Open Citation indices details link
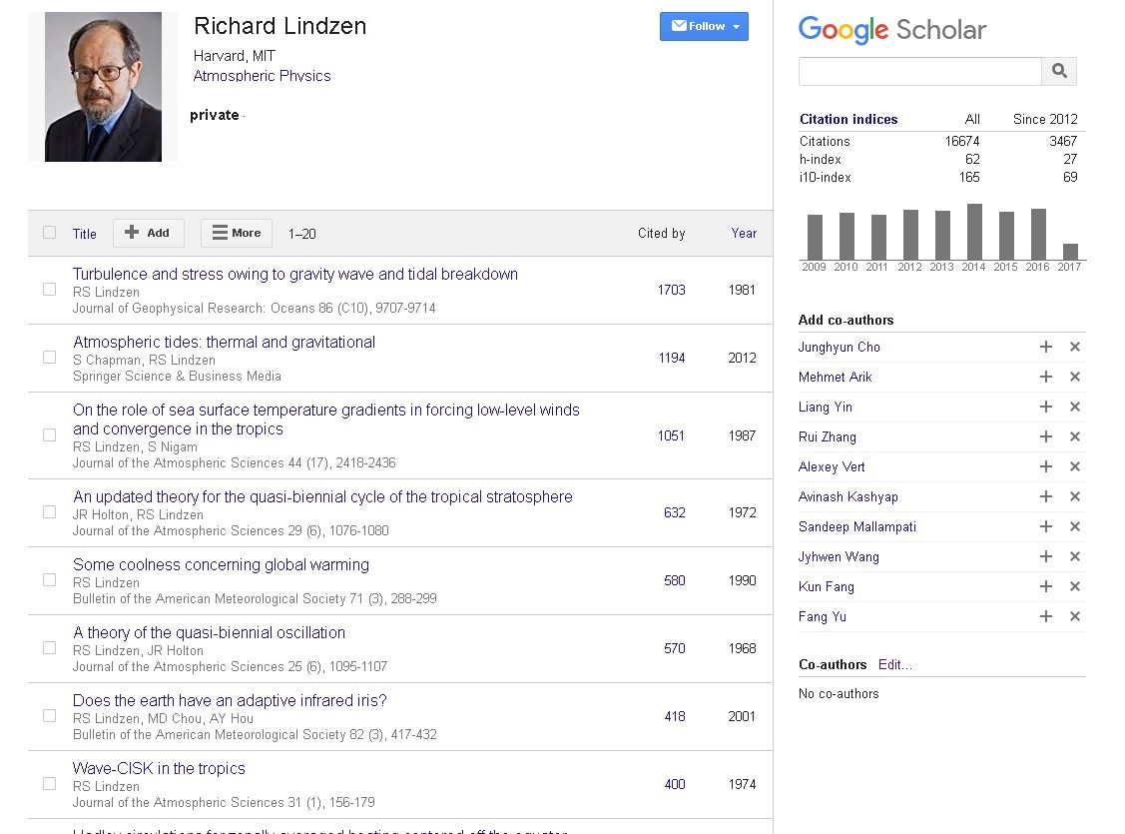The image size is (1125, 834). (x=848, y=119)
